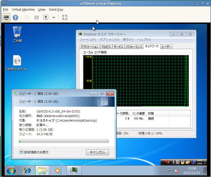Open shutdown options dropdown arrow
211x177 pixels.
point(54,17)
